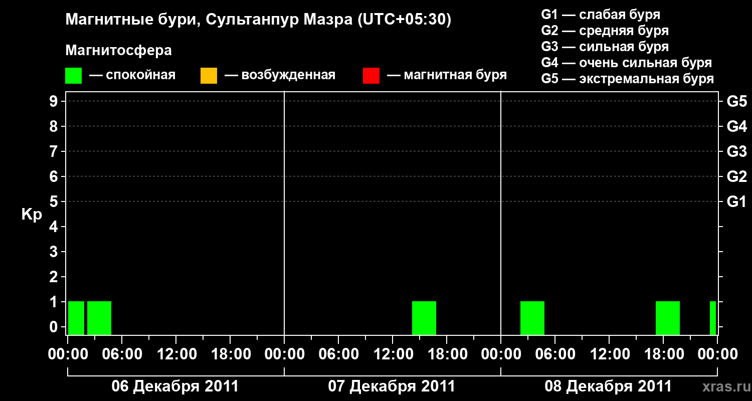The image size is (752, 401).
Task: Click the '18:00' tick label under 08 December
Action: point(663,354)
